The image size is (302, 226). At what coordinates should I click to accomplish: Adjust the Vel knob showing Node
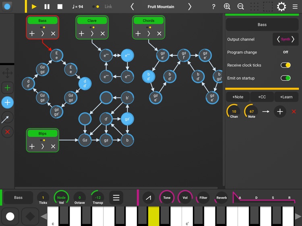point(61,198)
